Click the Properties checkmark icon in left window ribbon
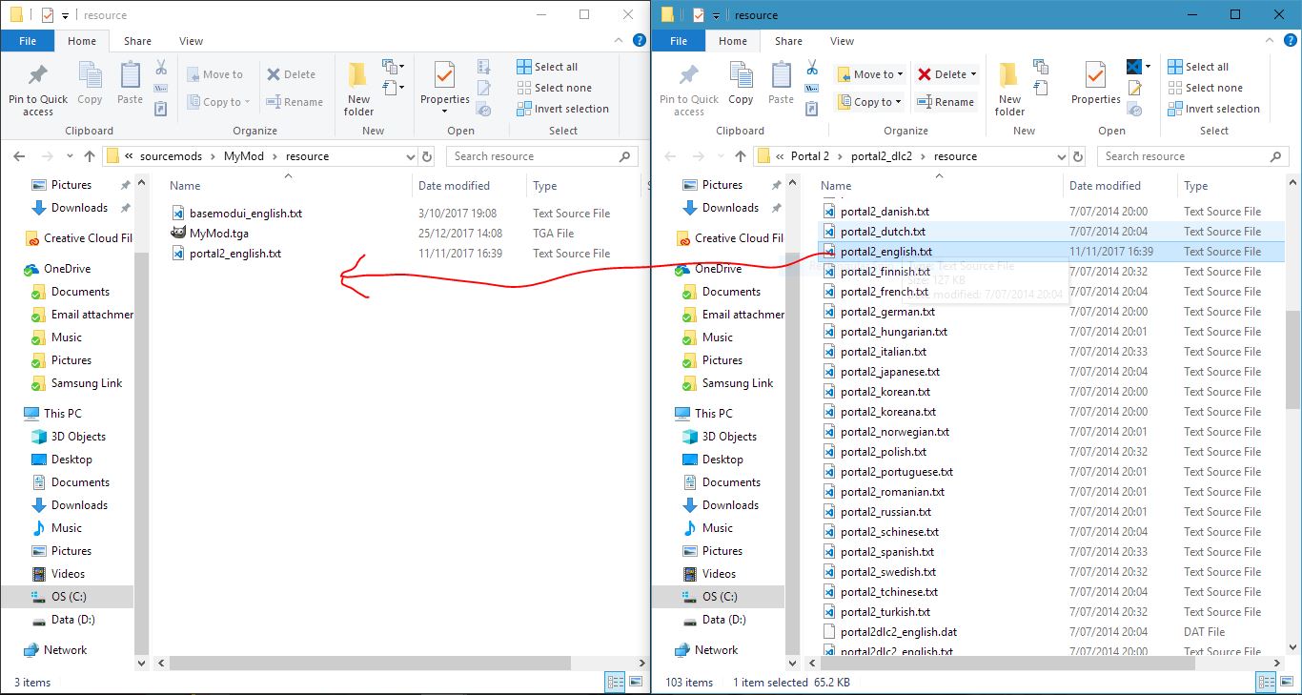1302x695 pixels. click(445, 74)
